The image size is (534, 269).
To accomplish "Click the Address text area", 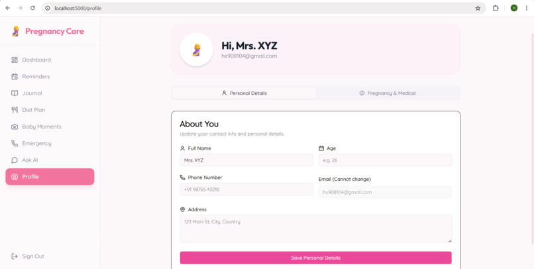I will (316, 229).
